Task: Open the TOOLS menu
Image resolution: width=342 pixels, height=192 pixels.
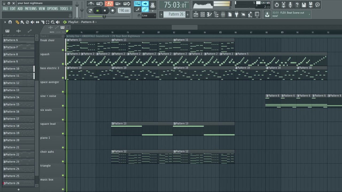Action: coord(64,9)
